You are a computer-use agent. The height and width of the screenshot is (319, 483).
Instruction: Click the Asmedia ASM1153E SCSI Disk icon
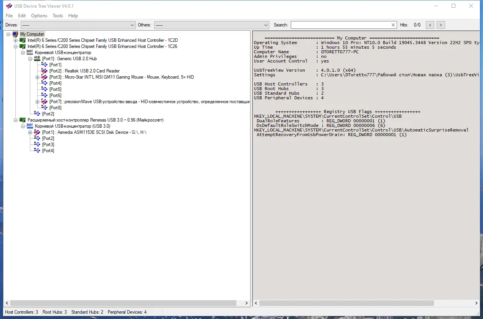point(37,132)
